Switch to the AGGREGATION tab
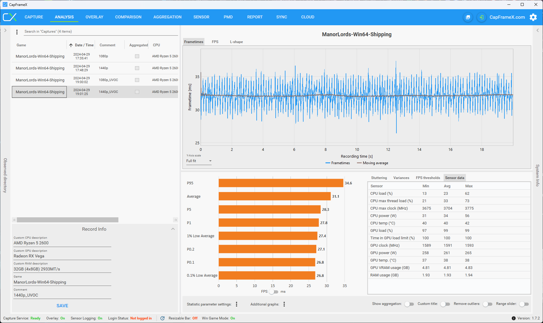This screenshot has width=543, height=323. coord(167,17)
